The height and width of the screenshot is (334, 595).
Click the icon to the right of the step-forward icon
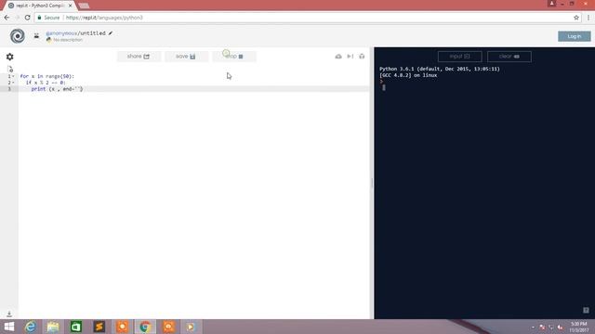click(x=362, y=57)
